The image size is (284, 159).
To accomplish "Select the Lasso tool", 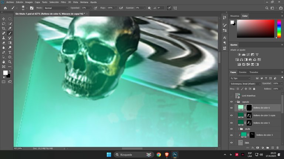I will (x=4, y=24).
